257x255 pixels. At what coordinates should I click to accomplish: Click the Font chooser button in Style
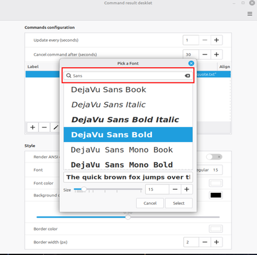(x=210, y=170)
